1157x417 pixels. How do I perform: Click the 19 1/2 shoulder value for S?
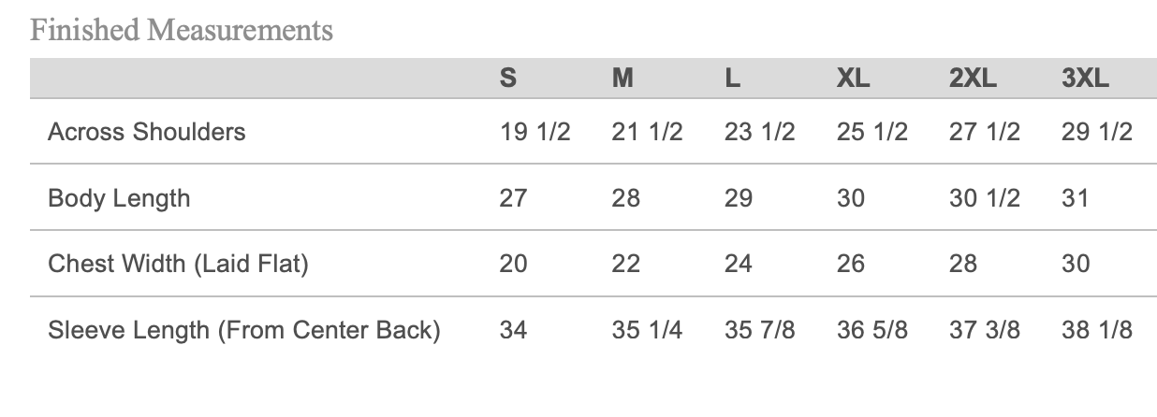535,132
